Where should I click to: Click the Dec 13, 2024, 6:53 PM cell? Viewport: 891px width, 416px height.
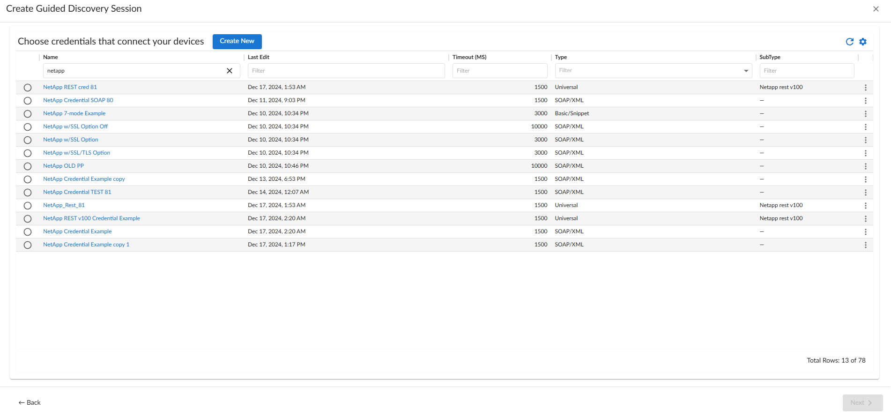pos(276,179)
